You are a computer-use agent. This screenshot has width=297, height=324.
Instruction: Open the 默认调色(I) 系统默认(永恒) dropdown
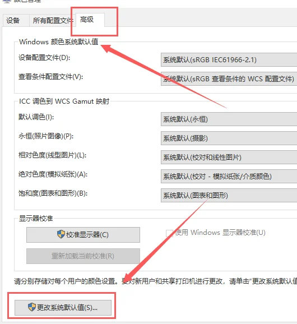coord(229,119)
